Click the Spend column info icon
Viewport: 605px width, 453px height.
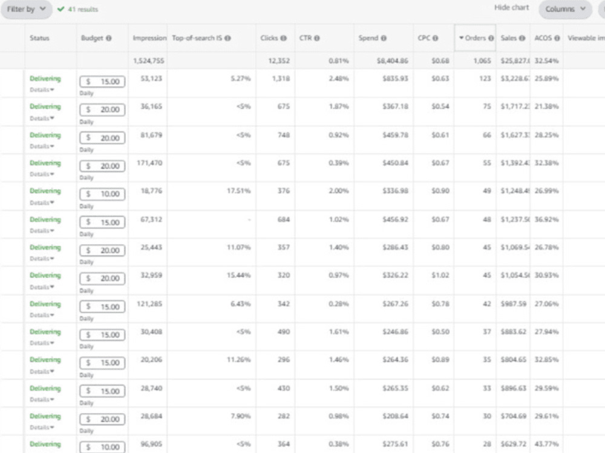click(x=384, y=38)
